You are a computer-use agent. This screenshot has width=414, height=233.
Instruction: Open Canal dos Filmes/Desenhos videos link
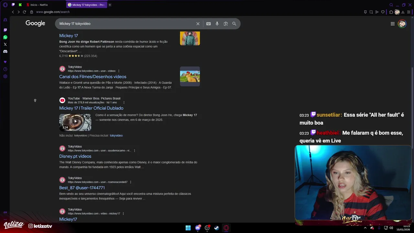[x=93, y=77]
